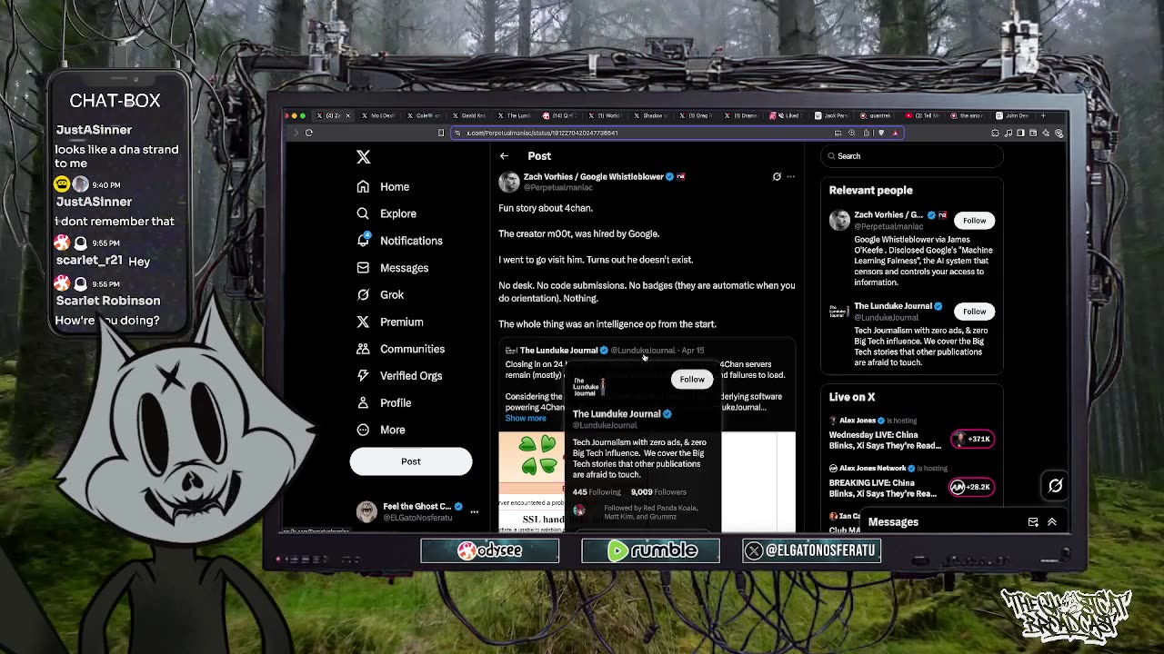Open Lunduke Journal's logo in Relevant people

839,312
